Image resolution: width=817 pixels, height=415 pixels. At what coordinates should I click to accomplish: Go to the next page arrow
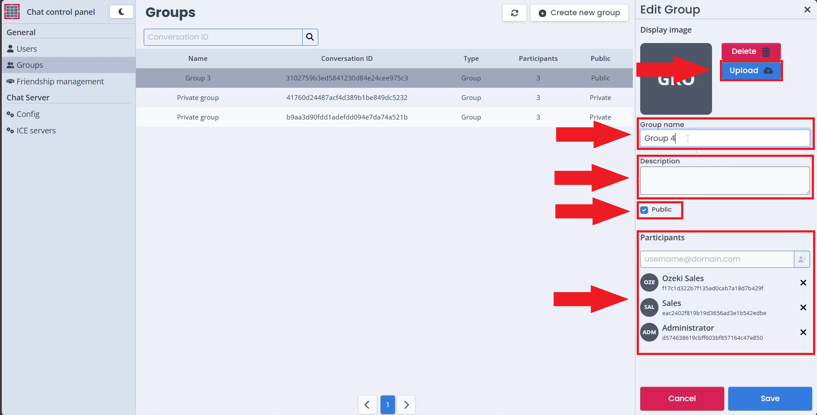point(406,405)
